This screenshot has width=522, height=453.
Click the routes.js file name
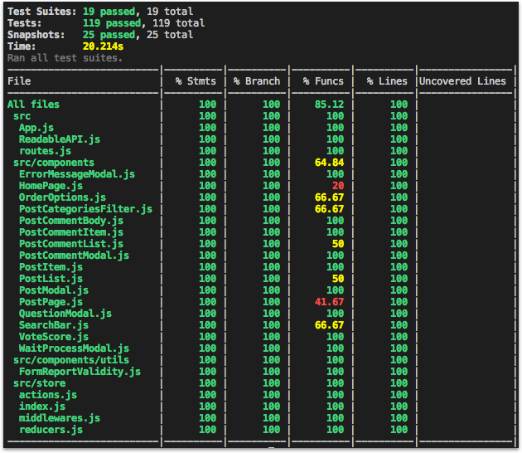45,151
